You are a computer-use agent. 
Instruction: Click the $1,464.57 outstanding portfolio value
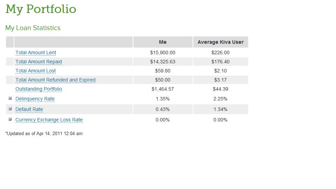pos(163,89)
